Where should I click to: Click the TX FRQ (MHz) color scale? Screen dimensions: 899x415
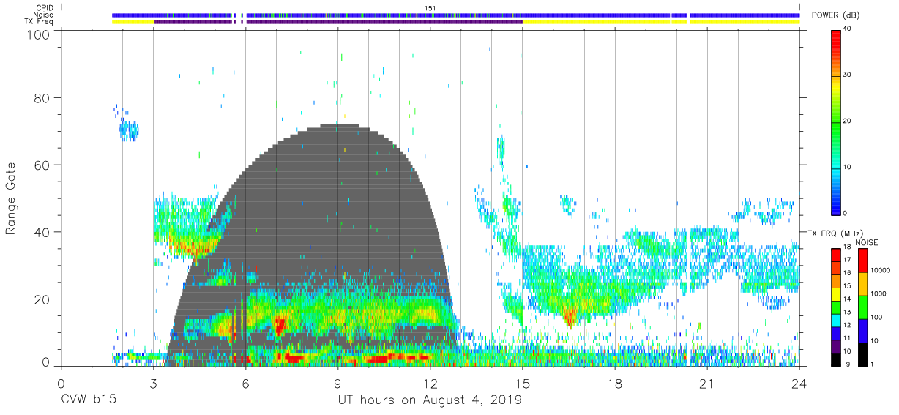[836, 306]
